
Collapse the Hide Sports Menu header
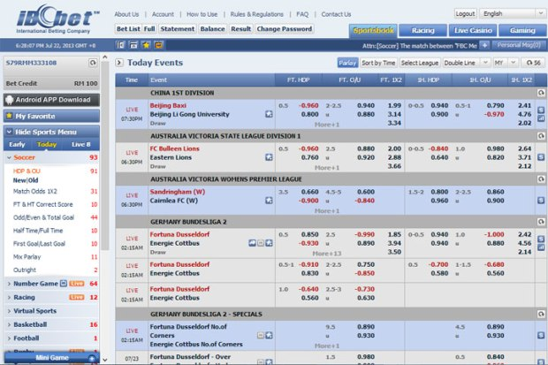[x=51, y=132]
